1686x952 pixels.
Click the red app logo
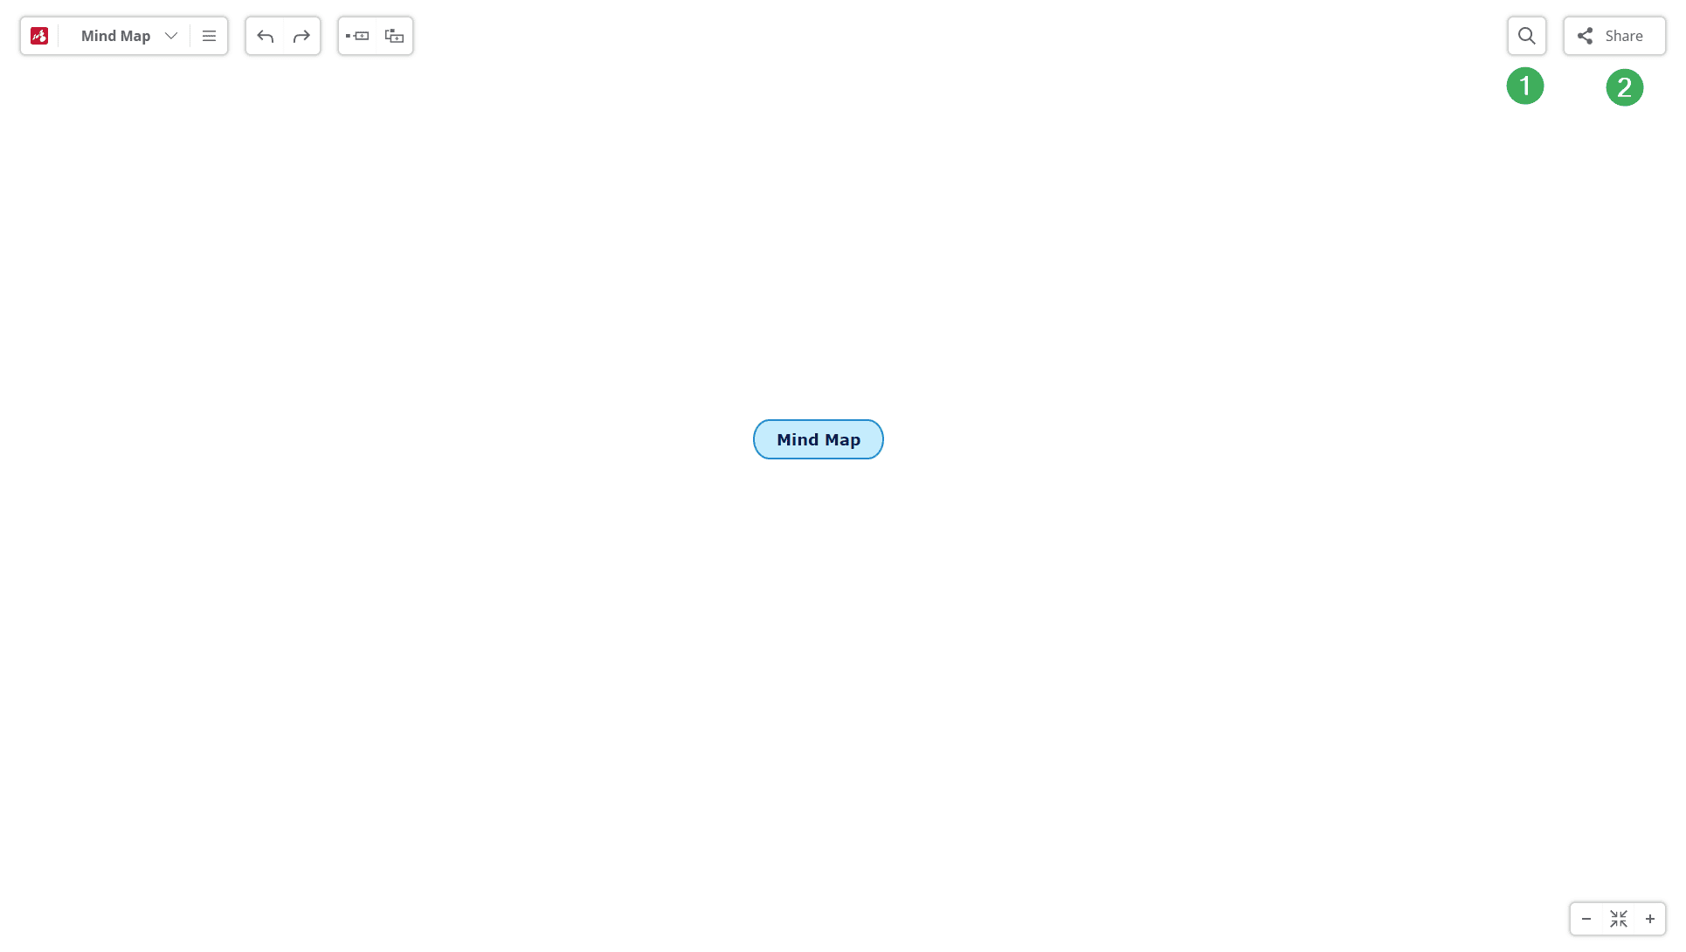click(x=39, y=36)
